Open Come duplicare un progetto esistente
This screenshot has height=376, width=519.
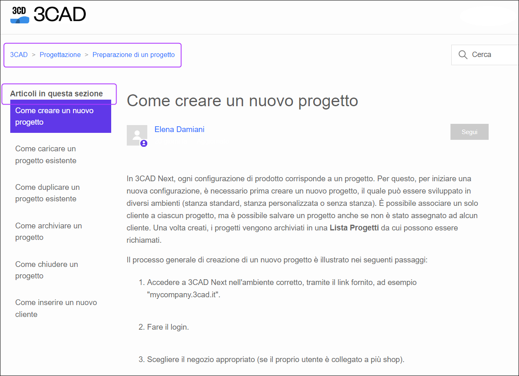pos(47,193)
